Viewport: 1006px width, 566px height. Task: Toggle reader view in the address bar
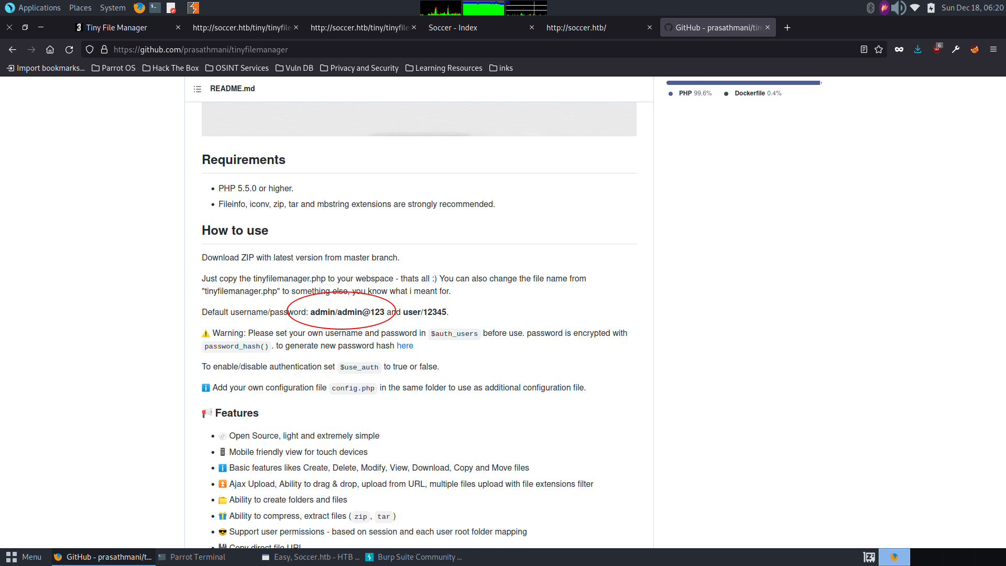(863, 49)
